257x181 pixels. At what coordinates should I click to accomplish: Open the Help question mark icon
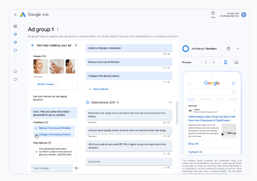point(213,13)
